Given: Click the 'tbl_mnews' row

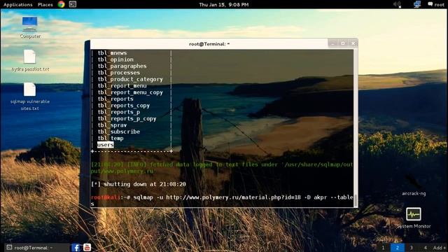Looking at the screenshot, I should tap(112, 53).
